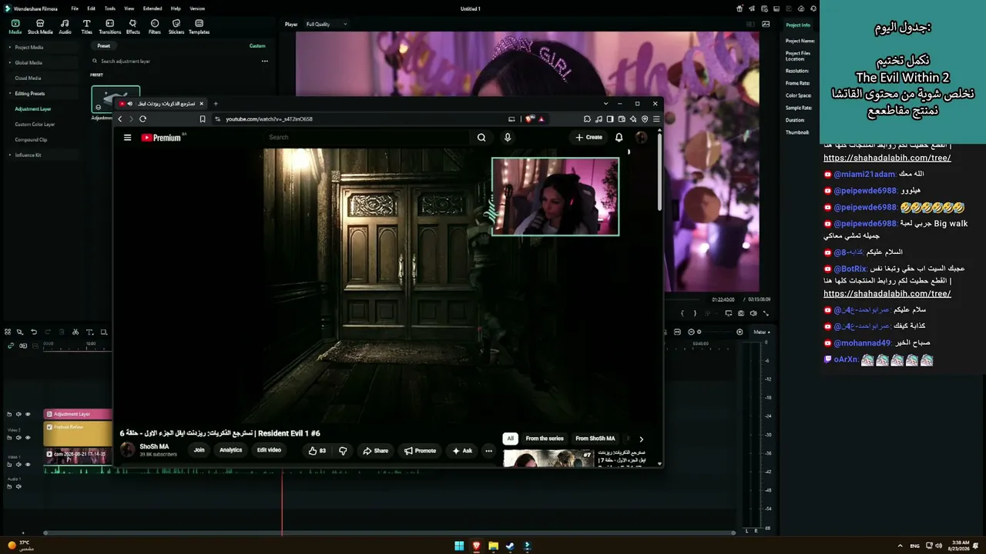The height and width of the screenshot is (554, 986).
Task: Click the scissors split icon in timeline
Action: pos(75,332)
